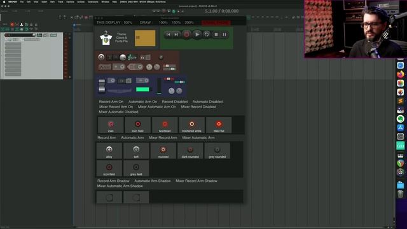Click the play button in green transport panel
This screenshot has width=407, height=229.
tap(197, 34)
